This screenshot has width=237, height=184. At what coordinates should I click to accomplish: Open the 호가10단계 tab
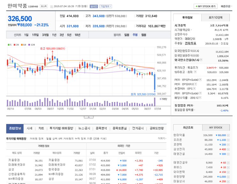216,17
